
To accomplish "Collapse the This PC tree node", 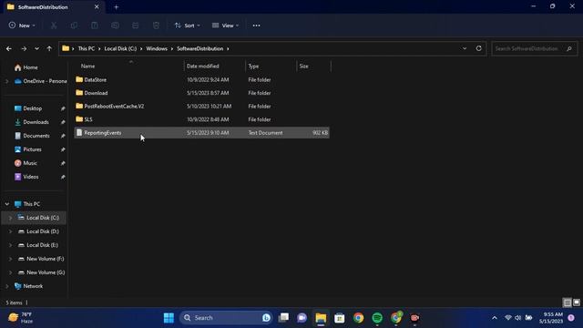I will click(x=7, y=204).
